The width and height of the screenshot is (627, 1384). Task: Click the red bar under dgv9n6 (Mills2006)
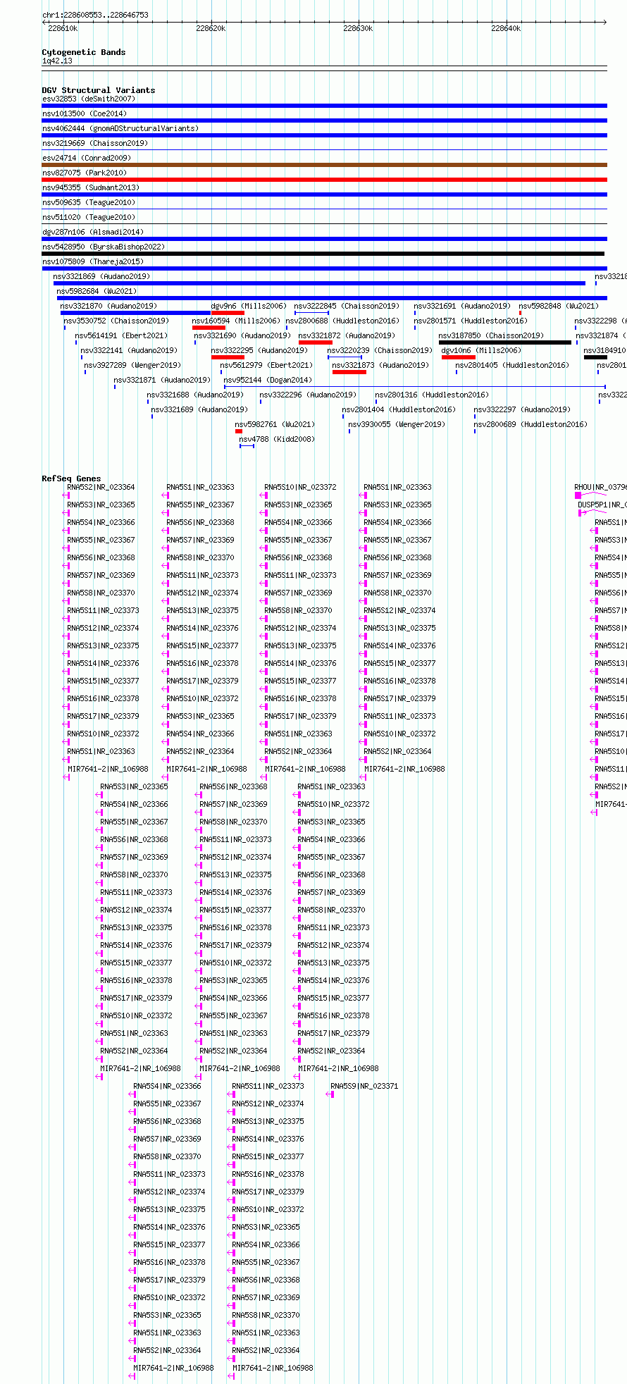pos(228,313)
